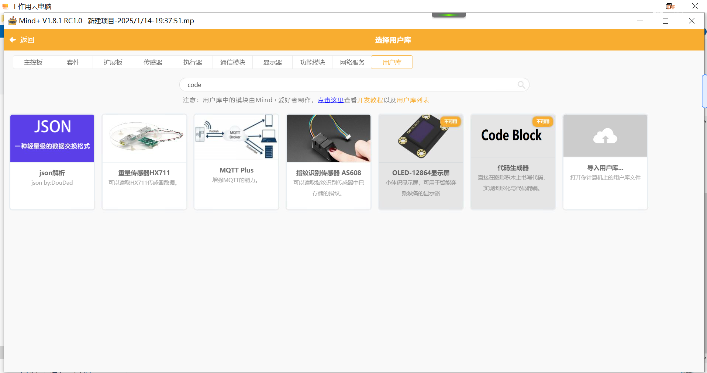Click the 增强MQTT的能力 description

[236, 180]
